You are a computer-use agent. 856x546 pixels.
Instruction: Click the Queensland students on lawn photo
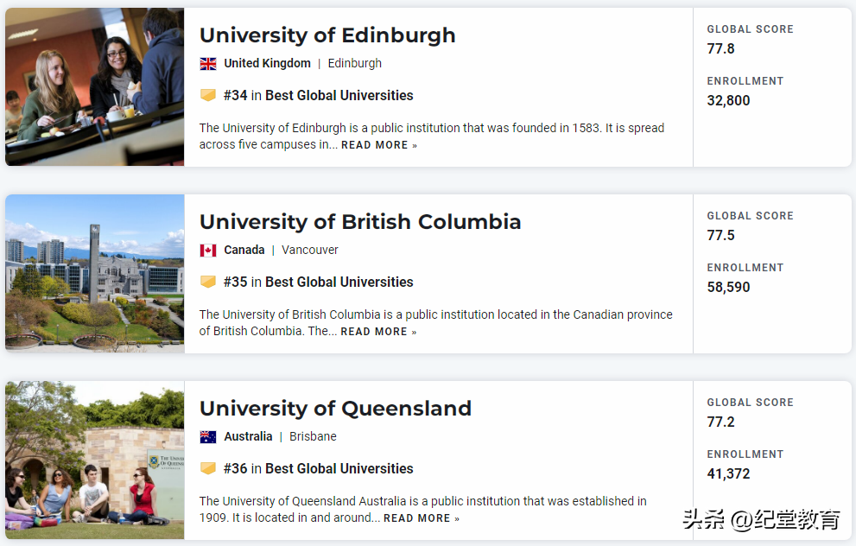point(95,460)
